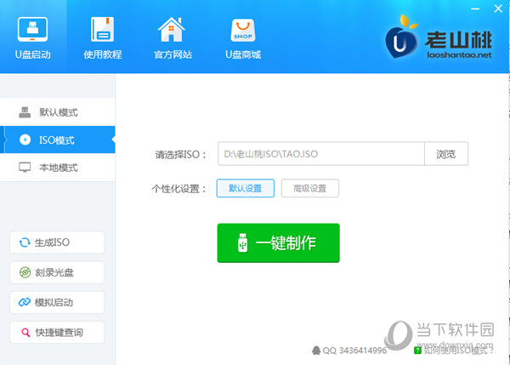Image resolution: width=510 pixels, height=365 pixels.
Task: Switch to 默认模式 tab
Action: [58, 112]
